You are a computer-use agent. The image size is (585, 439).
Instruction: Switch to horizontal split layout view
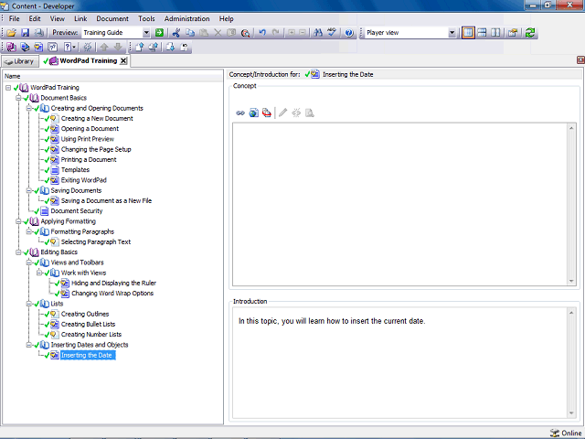click(482, 33)
